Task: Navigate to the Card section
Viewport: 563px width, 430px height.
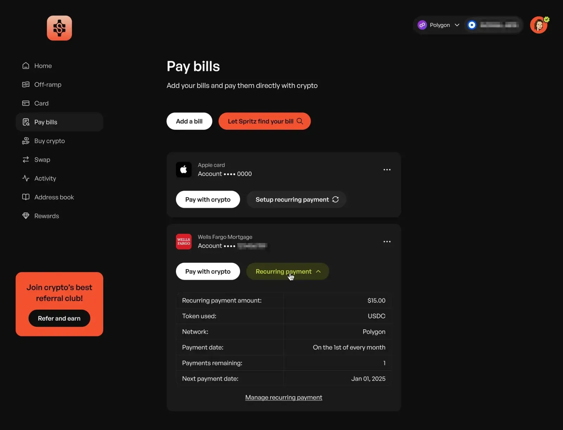Action: [59, 103]
